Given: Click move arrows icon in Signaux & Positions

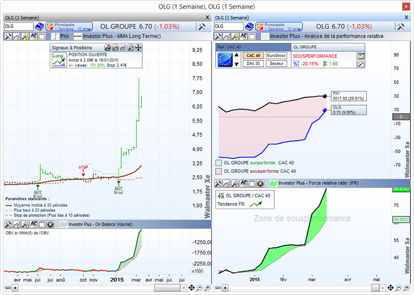Looking at the screenshot, I should coord(138,48).
